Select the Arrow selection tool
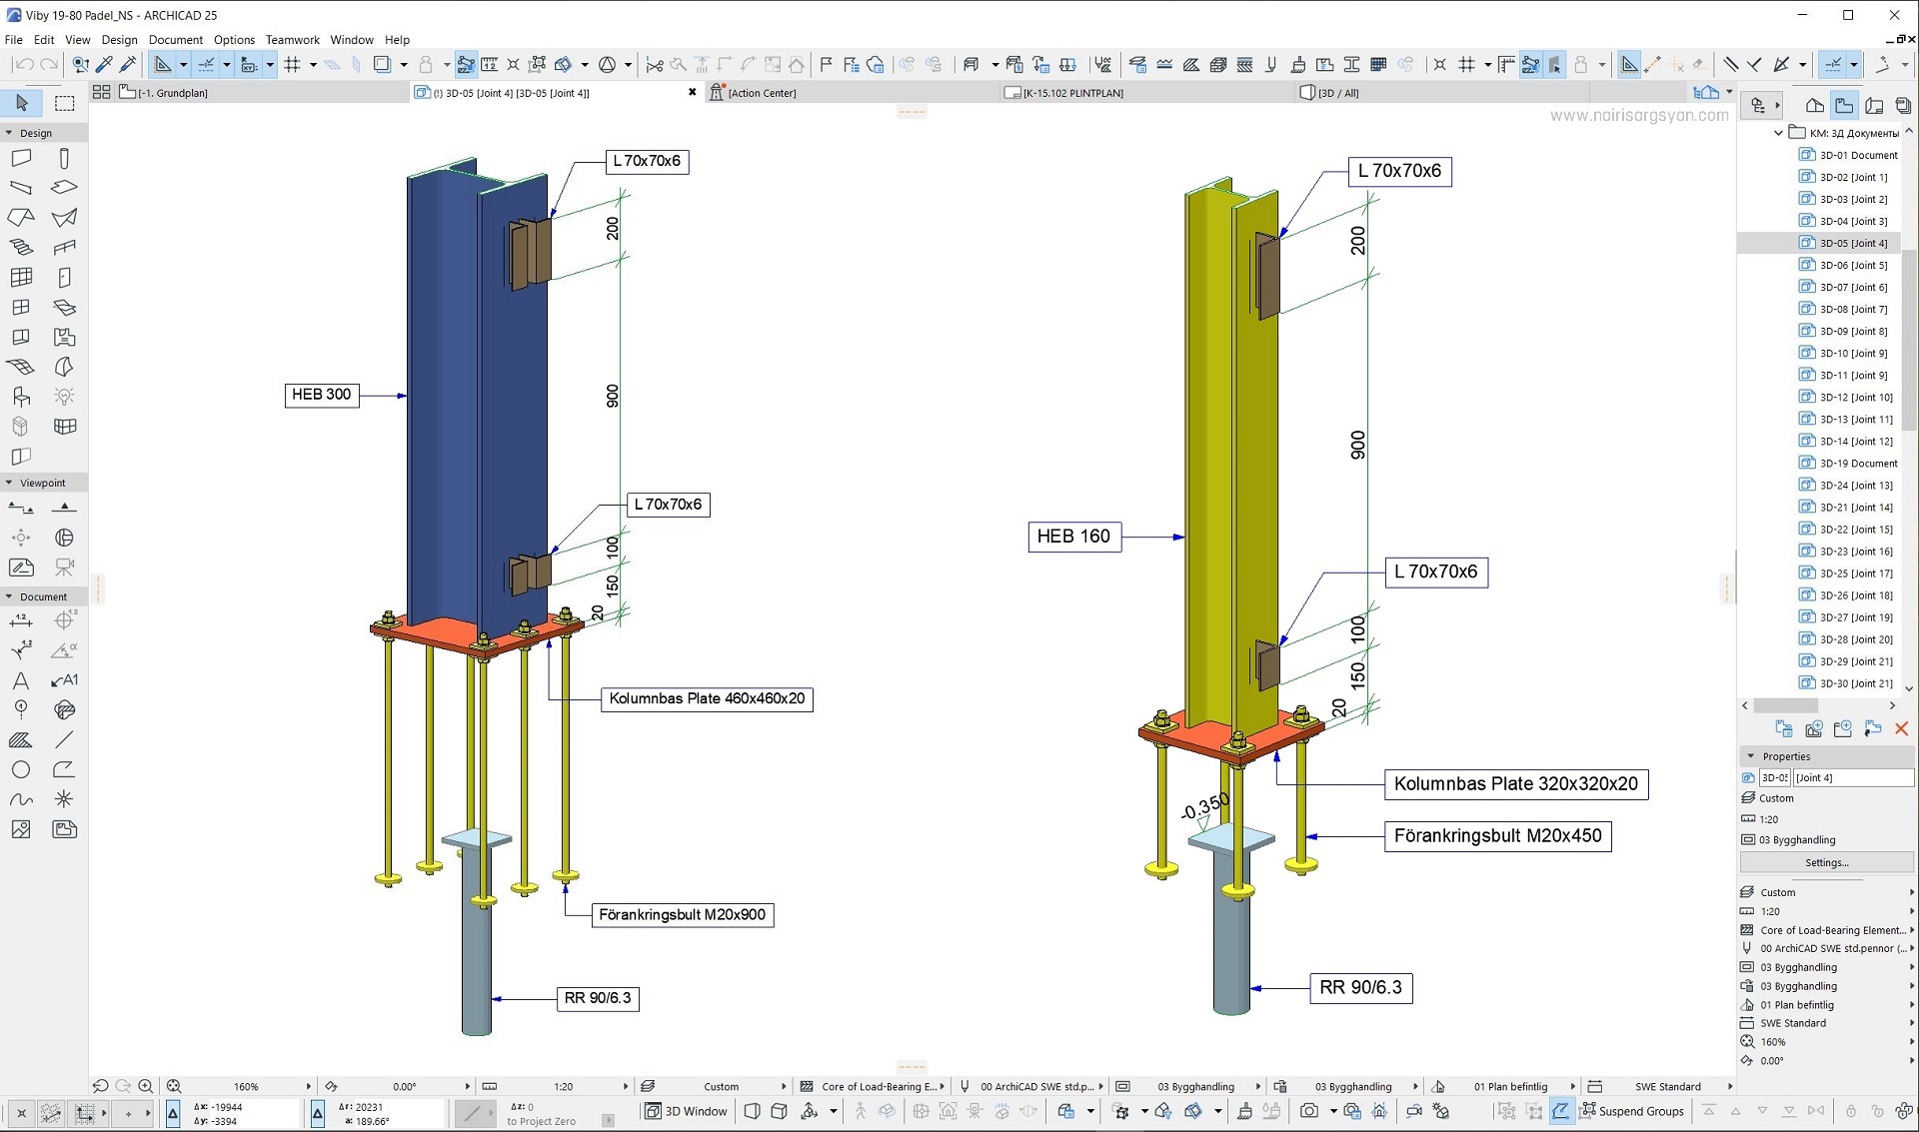 (22, 103)
